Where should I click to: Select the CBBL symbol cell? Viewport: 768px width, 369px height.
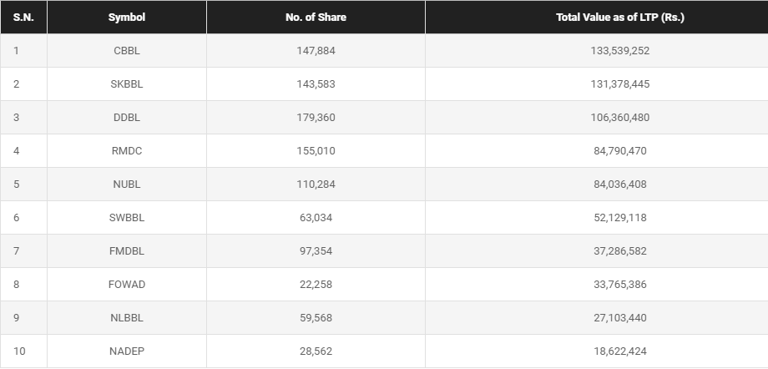tap(127, 51)
